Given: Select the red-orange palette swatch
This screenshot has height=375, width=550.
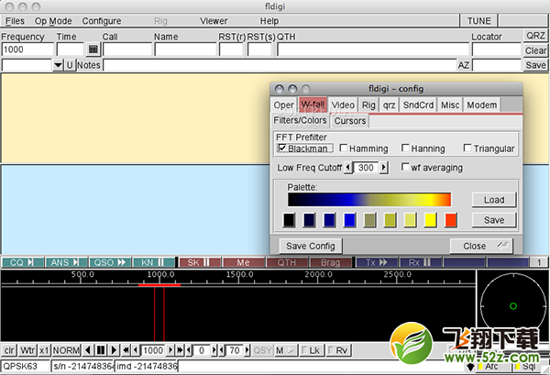Looking at the screenshot, I should point(451,220).
